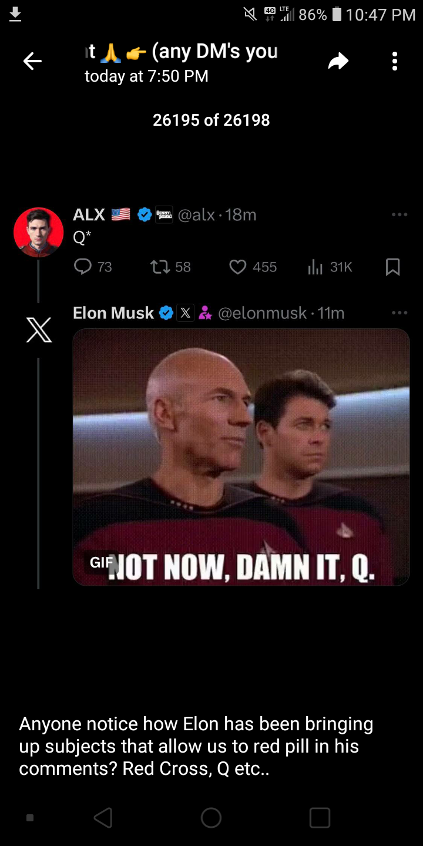This screenshot has height=846, width=423.
Task: Tap the view stats bar chart icon
Action: pos(315,267)
